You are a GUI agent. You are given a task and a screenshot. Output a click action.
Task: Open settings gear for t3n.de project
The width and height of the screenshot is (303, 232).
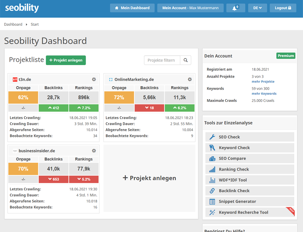94,79
